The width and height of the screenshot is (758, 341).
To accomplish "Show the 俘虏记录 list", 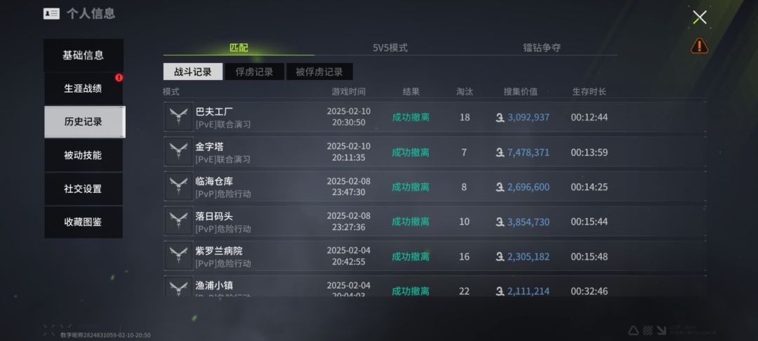I will 254,72.
